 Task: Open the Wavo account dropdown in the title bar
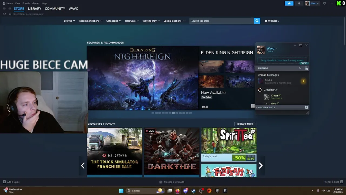click(312, 3)
